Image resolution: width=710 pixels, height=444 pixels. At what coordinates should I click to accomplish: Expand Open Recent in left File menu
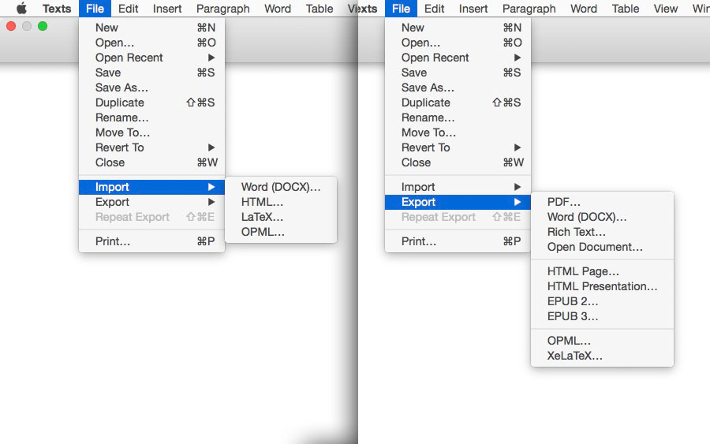151,58
